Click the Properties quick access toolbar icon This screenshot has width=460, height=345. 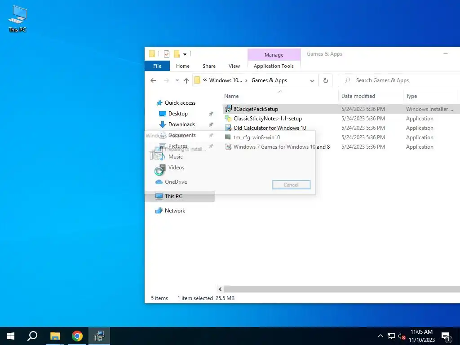(x=166, y=54)
